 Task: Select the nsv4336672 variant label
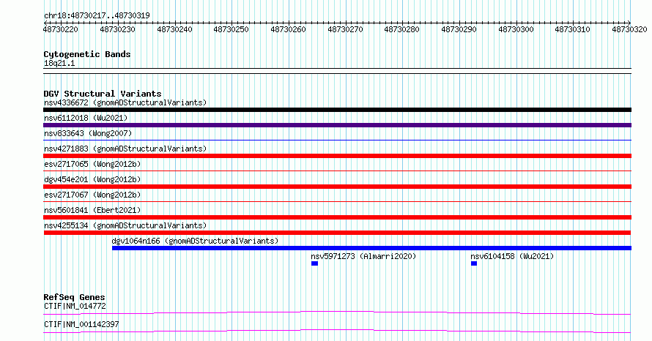[x=125, y=102]
